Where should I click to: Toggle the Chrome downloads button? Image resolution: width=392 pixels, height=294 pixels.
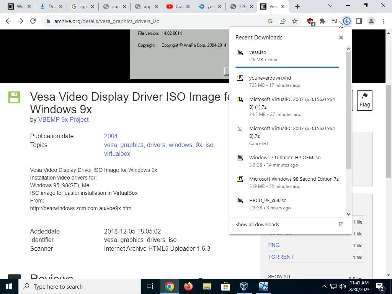click(347, 21)
